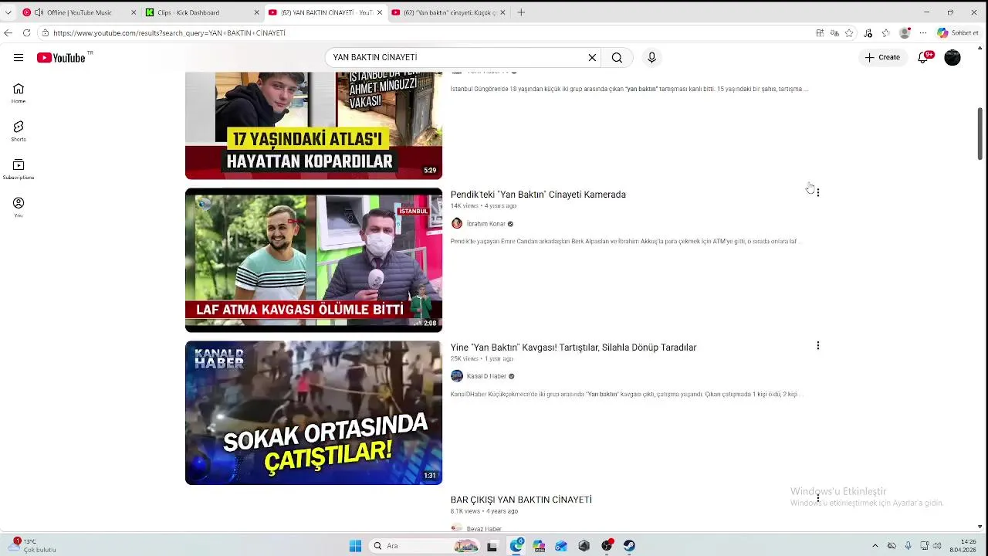This screenshot has width=988, height=556.
Task: Close the Clips - Kick Dashboard tab
Action: tap(256, 12)
